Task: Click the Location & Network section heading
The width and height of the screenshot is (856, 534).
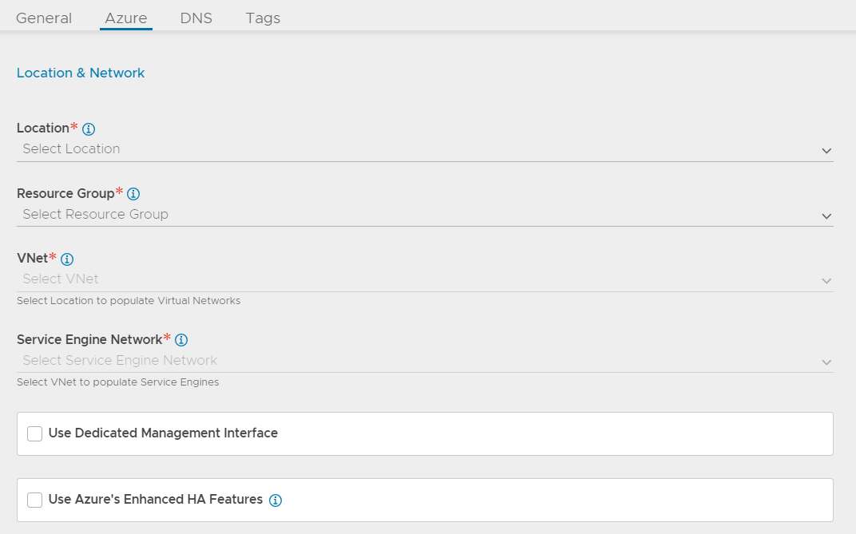Action: click(81, 73)
